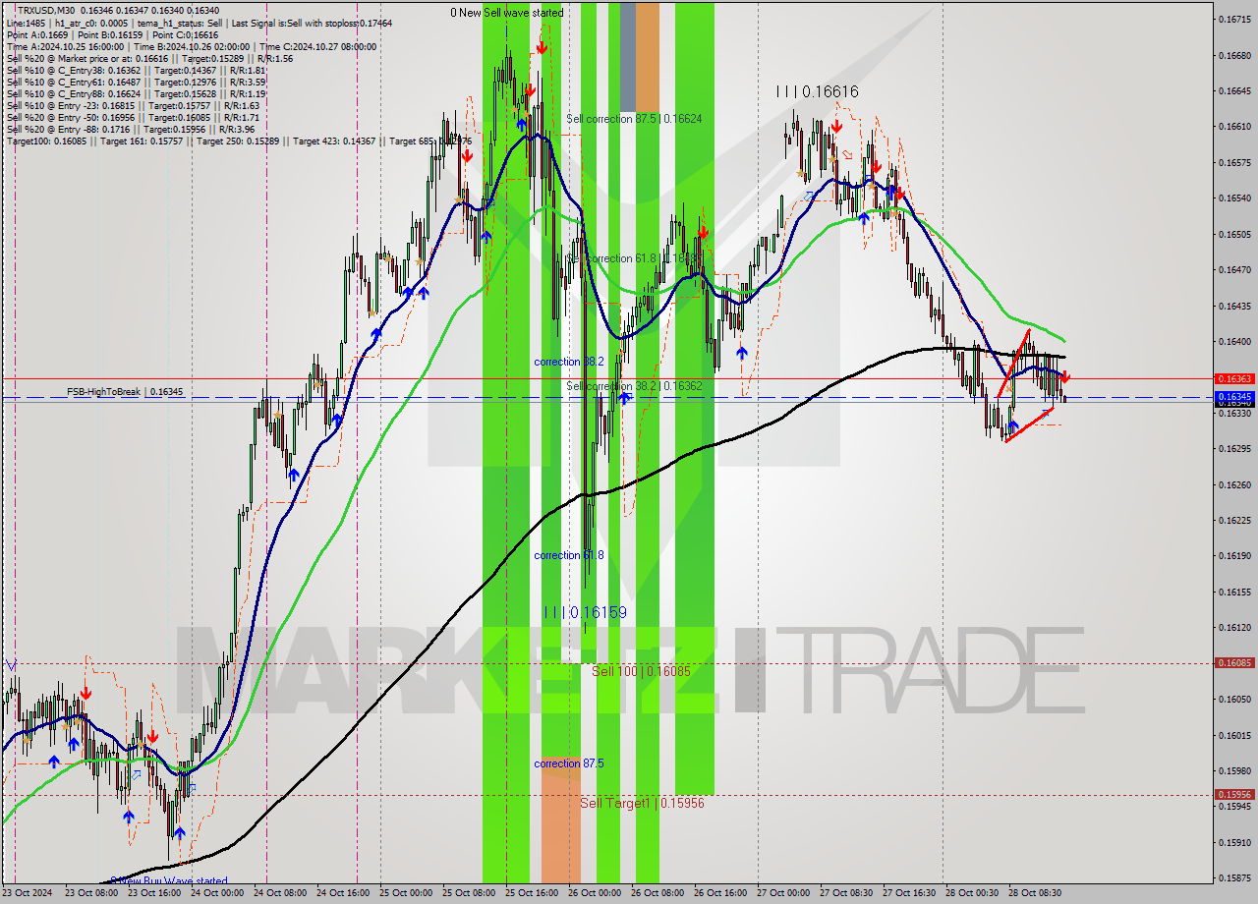The height and width of the screenshot is (904, 1258).
Task: Select the '| | | 0.16159' point B label
Action: tap(587, 612)
